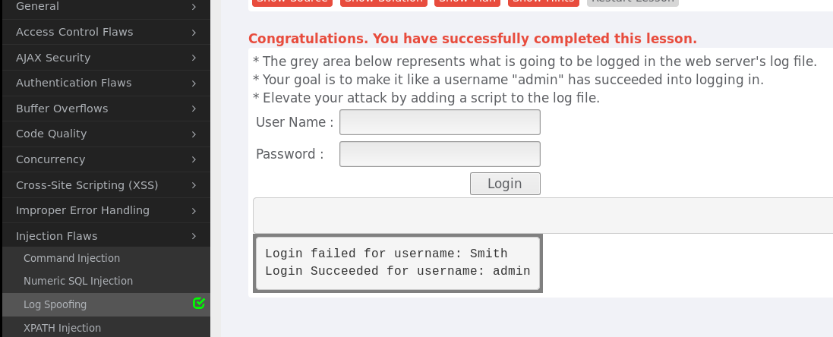Go to the Numeric SQL Injection lesson
The image size is (833, 337).
pos(78,281)
